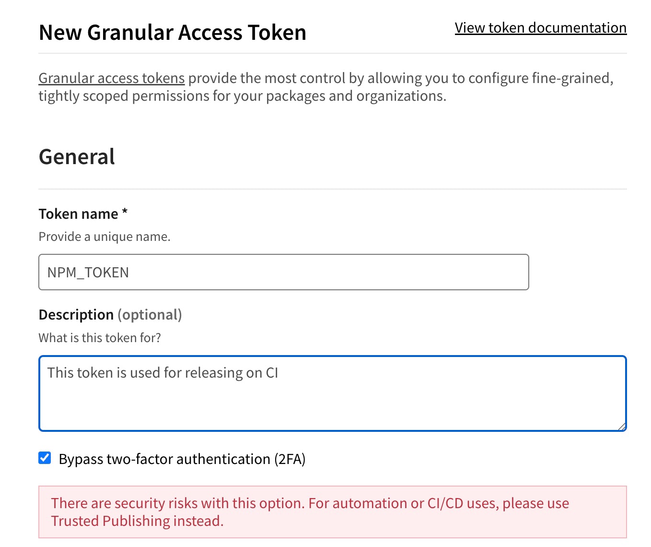Click 'Trusted Publishing' in the warning message

110,521
